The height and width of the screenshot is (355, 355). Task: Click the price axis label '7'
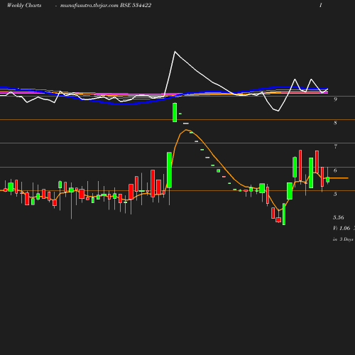tap(335, 146)
